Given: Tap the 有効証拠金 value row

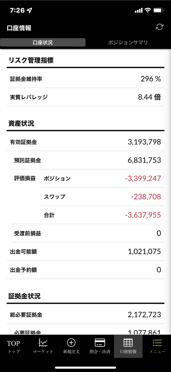Looking at the screenshot, I should click(x=85, y=142).
